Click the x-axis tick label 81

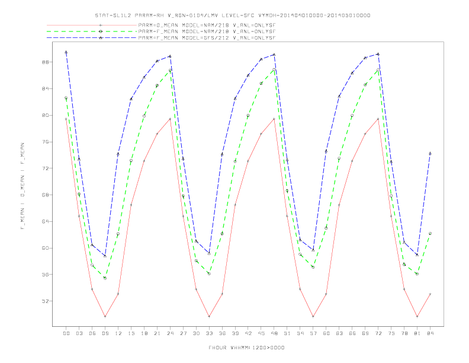pos(417,333)
